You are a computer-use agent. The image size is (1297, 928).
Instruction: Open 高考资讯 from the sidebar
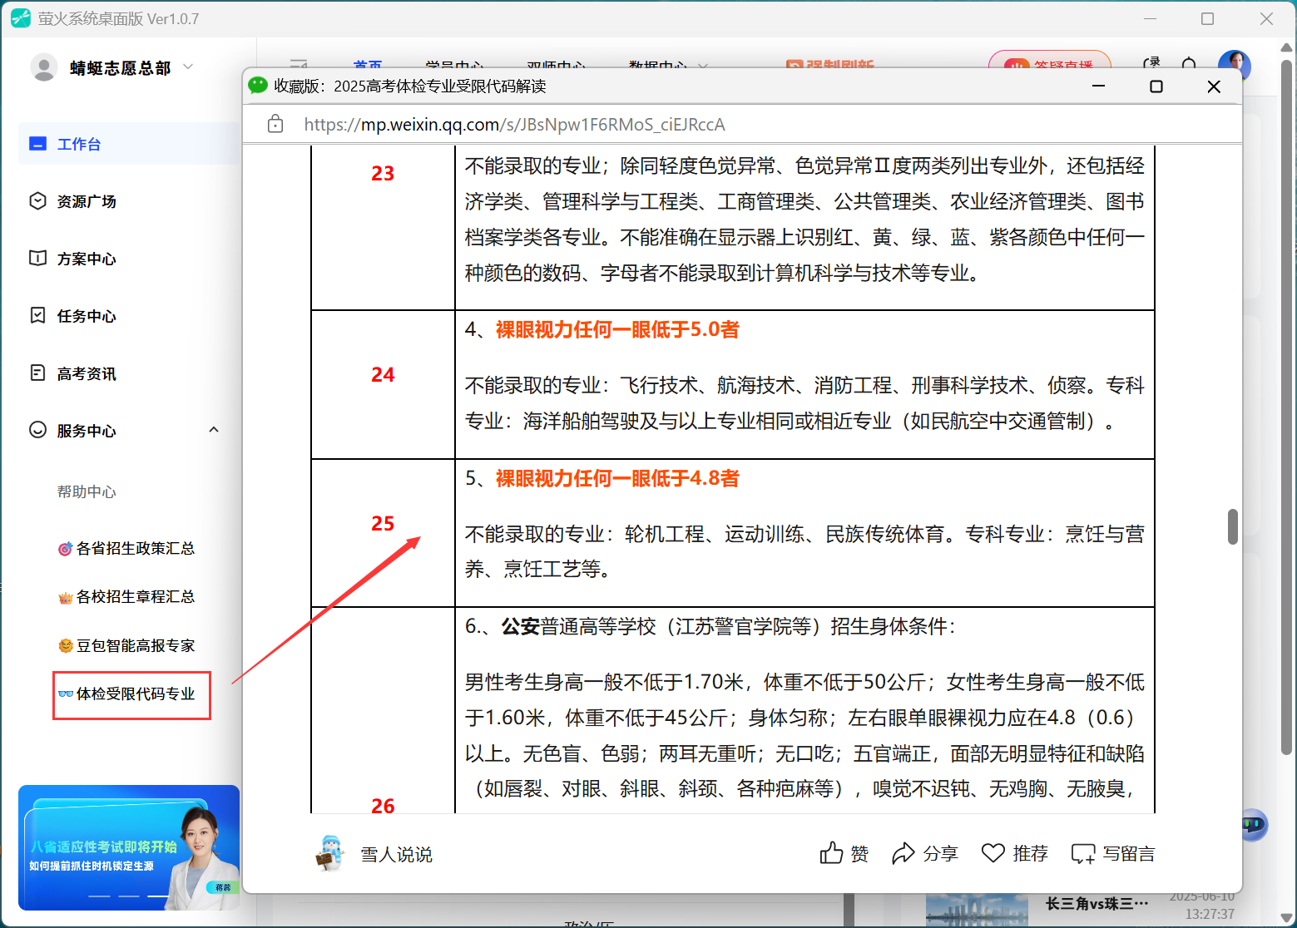[37, 373]
